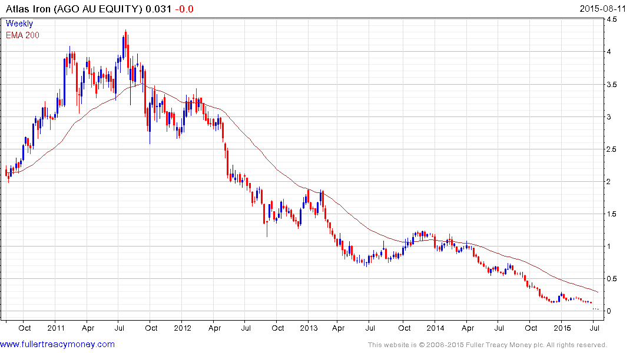Click the 3.5 y-axis value

[612, 84]
